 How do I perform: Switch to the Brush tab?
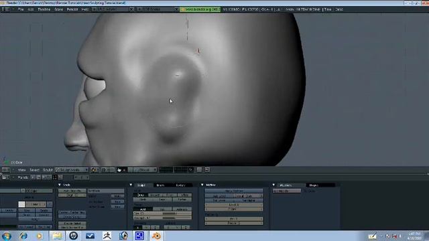160,185
